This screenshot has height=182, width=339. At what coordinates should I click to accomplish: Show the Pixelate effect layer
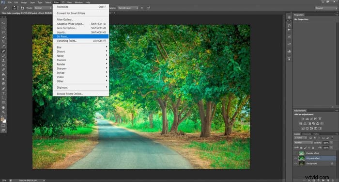click(295, 153)
